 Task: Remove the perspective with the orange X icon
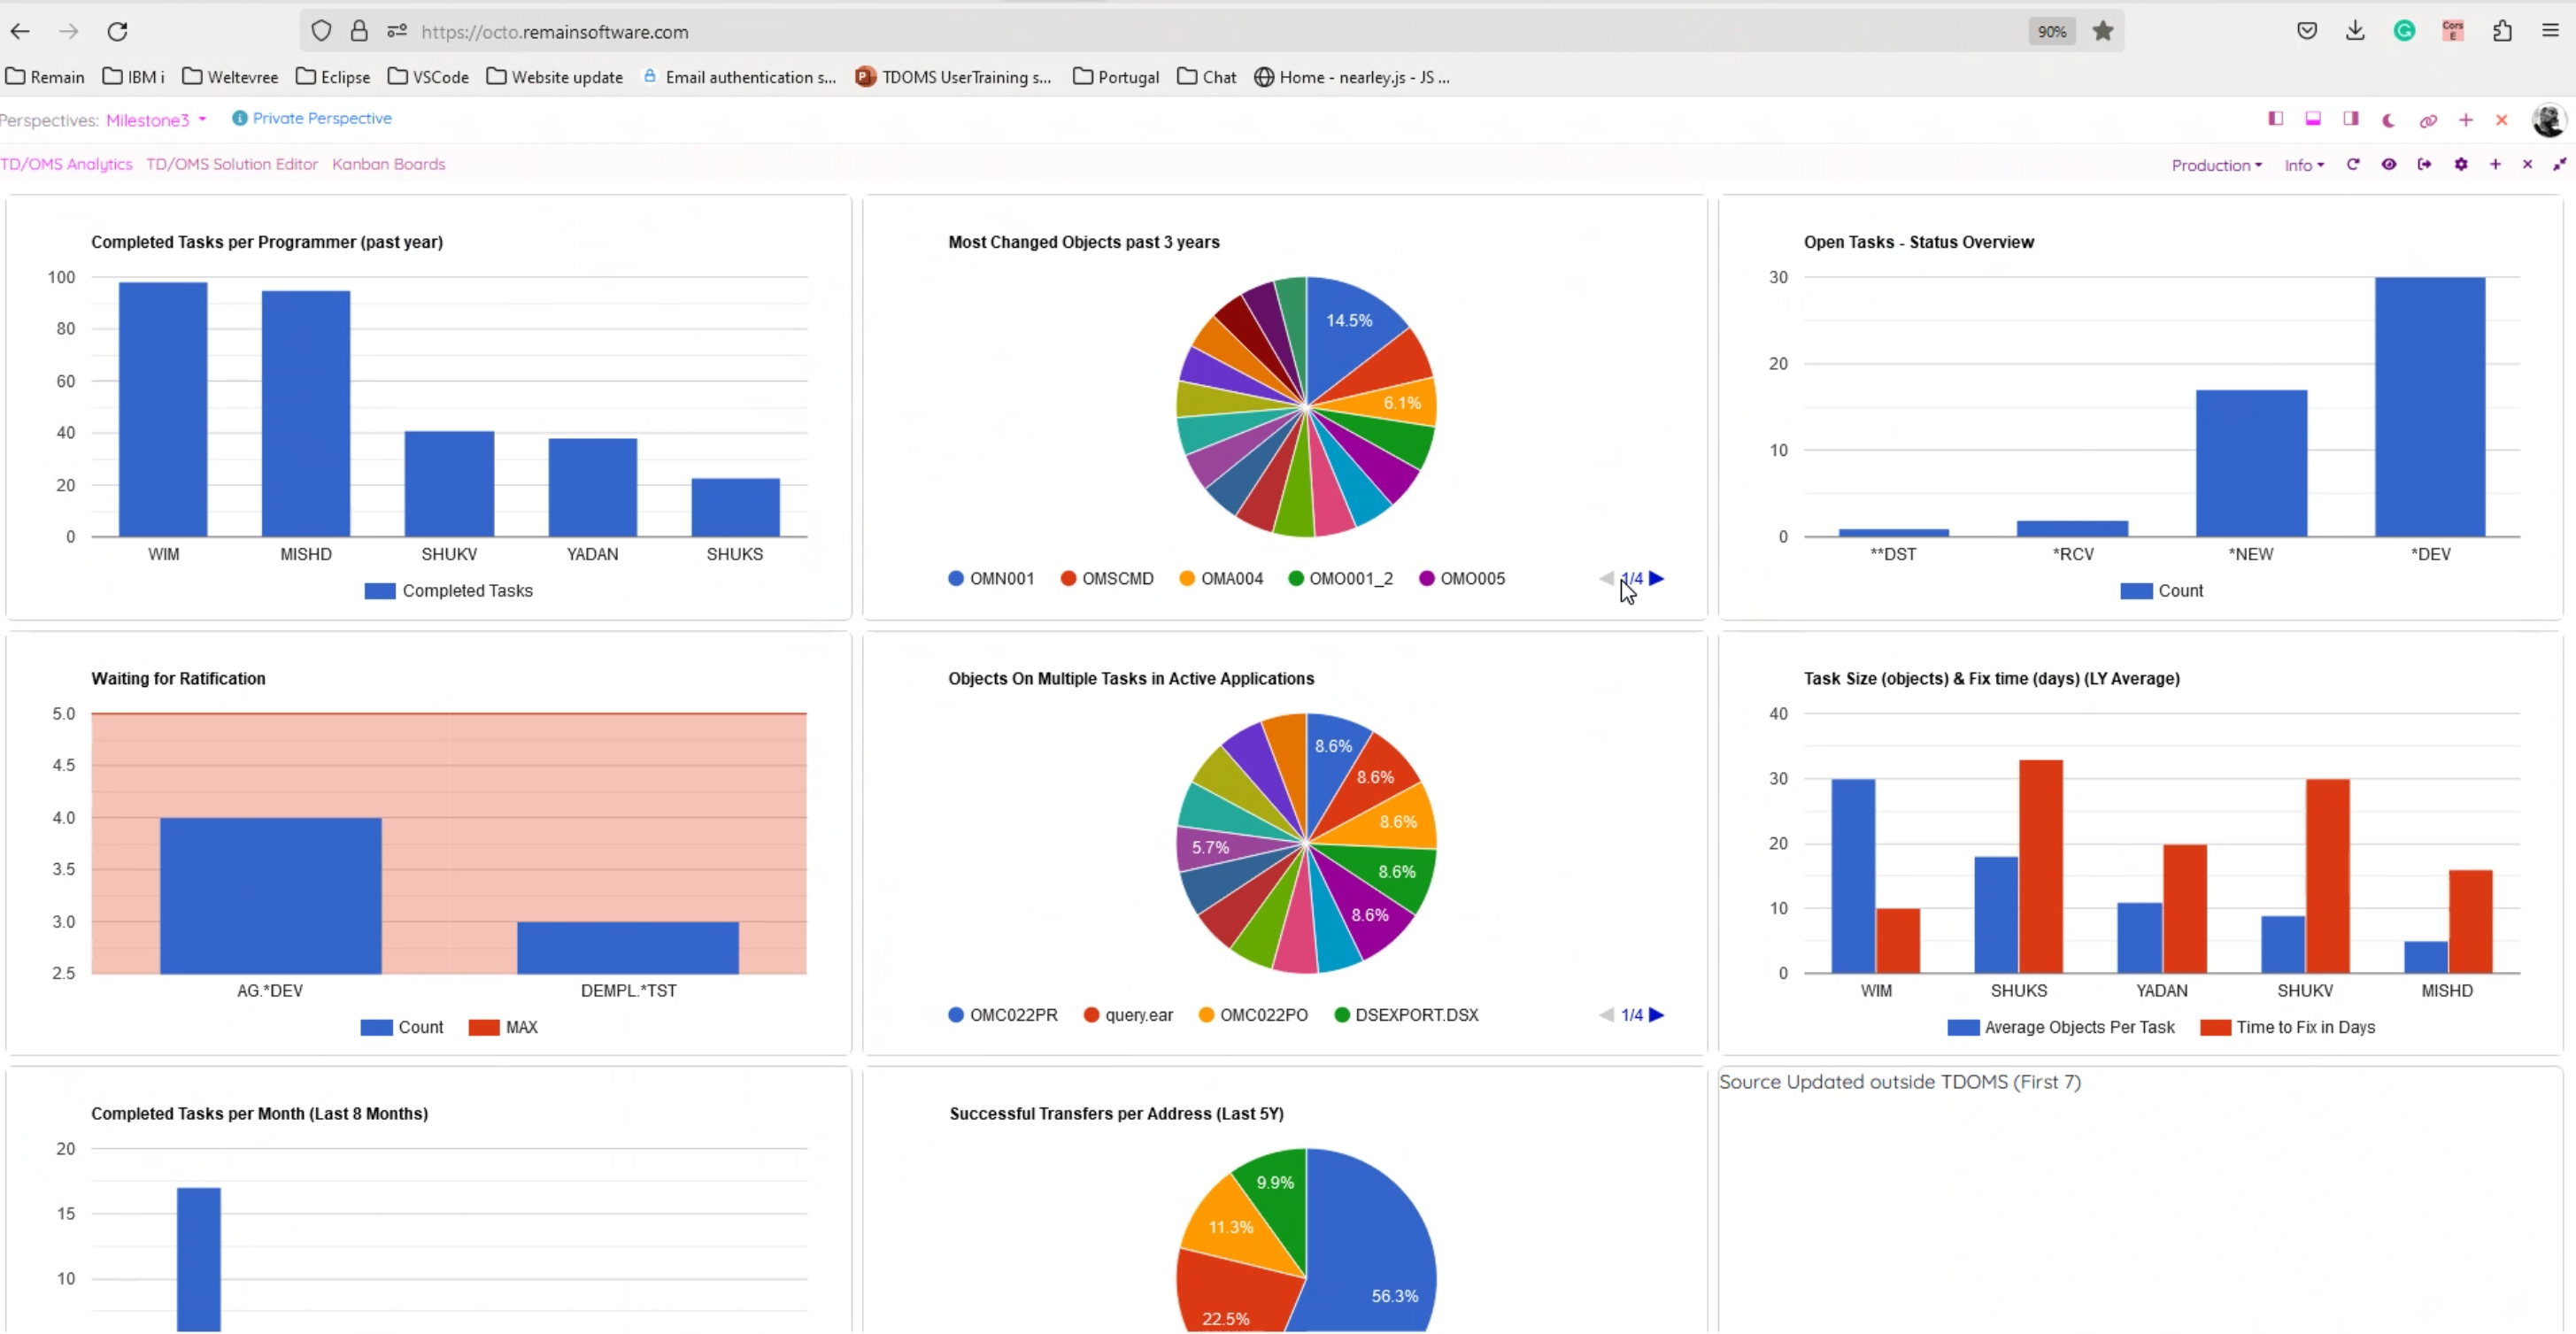2502,120
